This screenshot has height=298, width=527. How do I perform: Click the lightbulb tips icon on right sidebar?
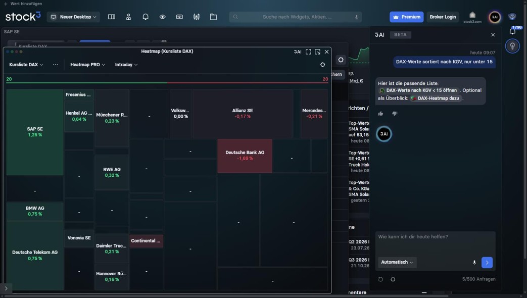point(512,46)
